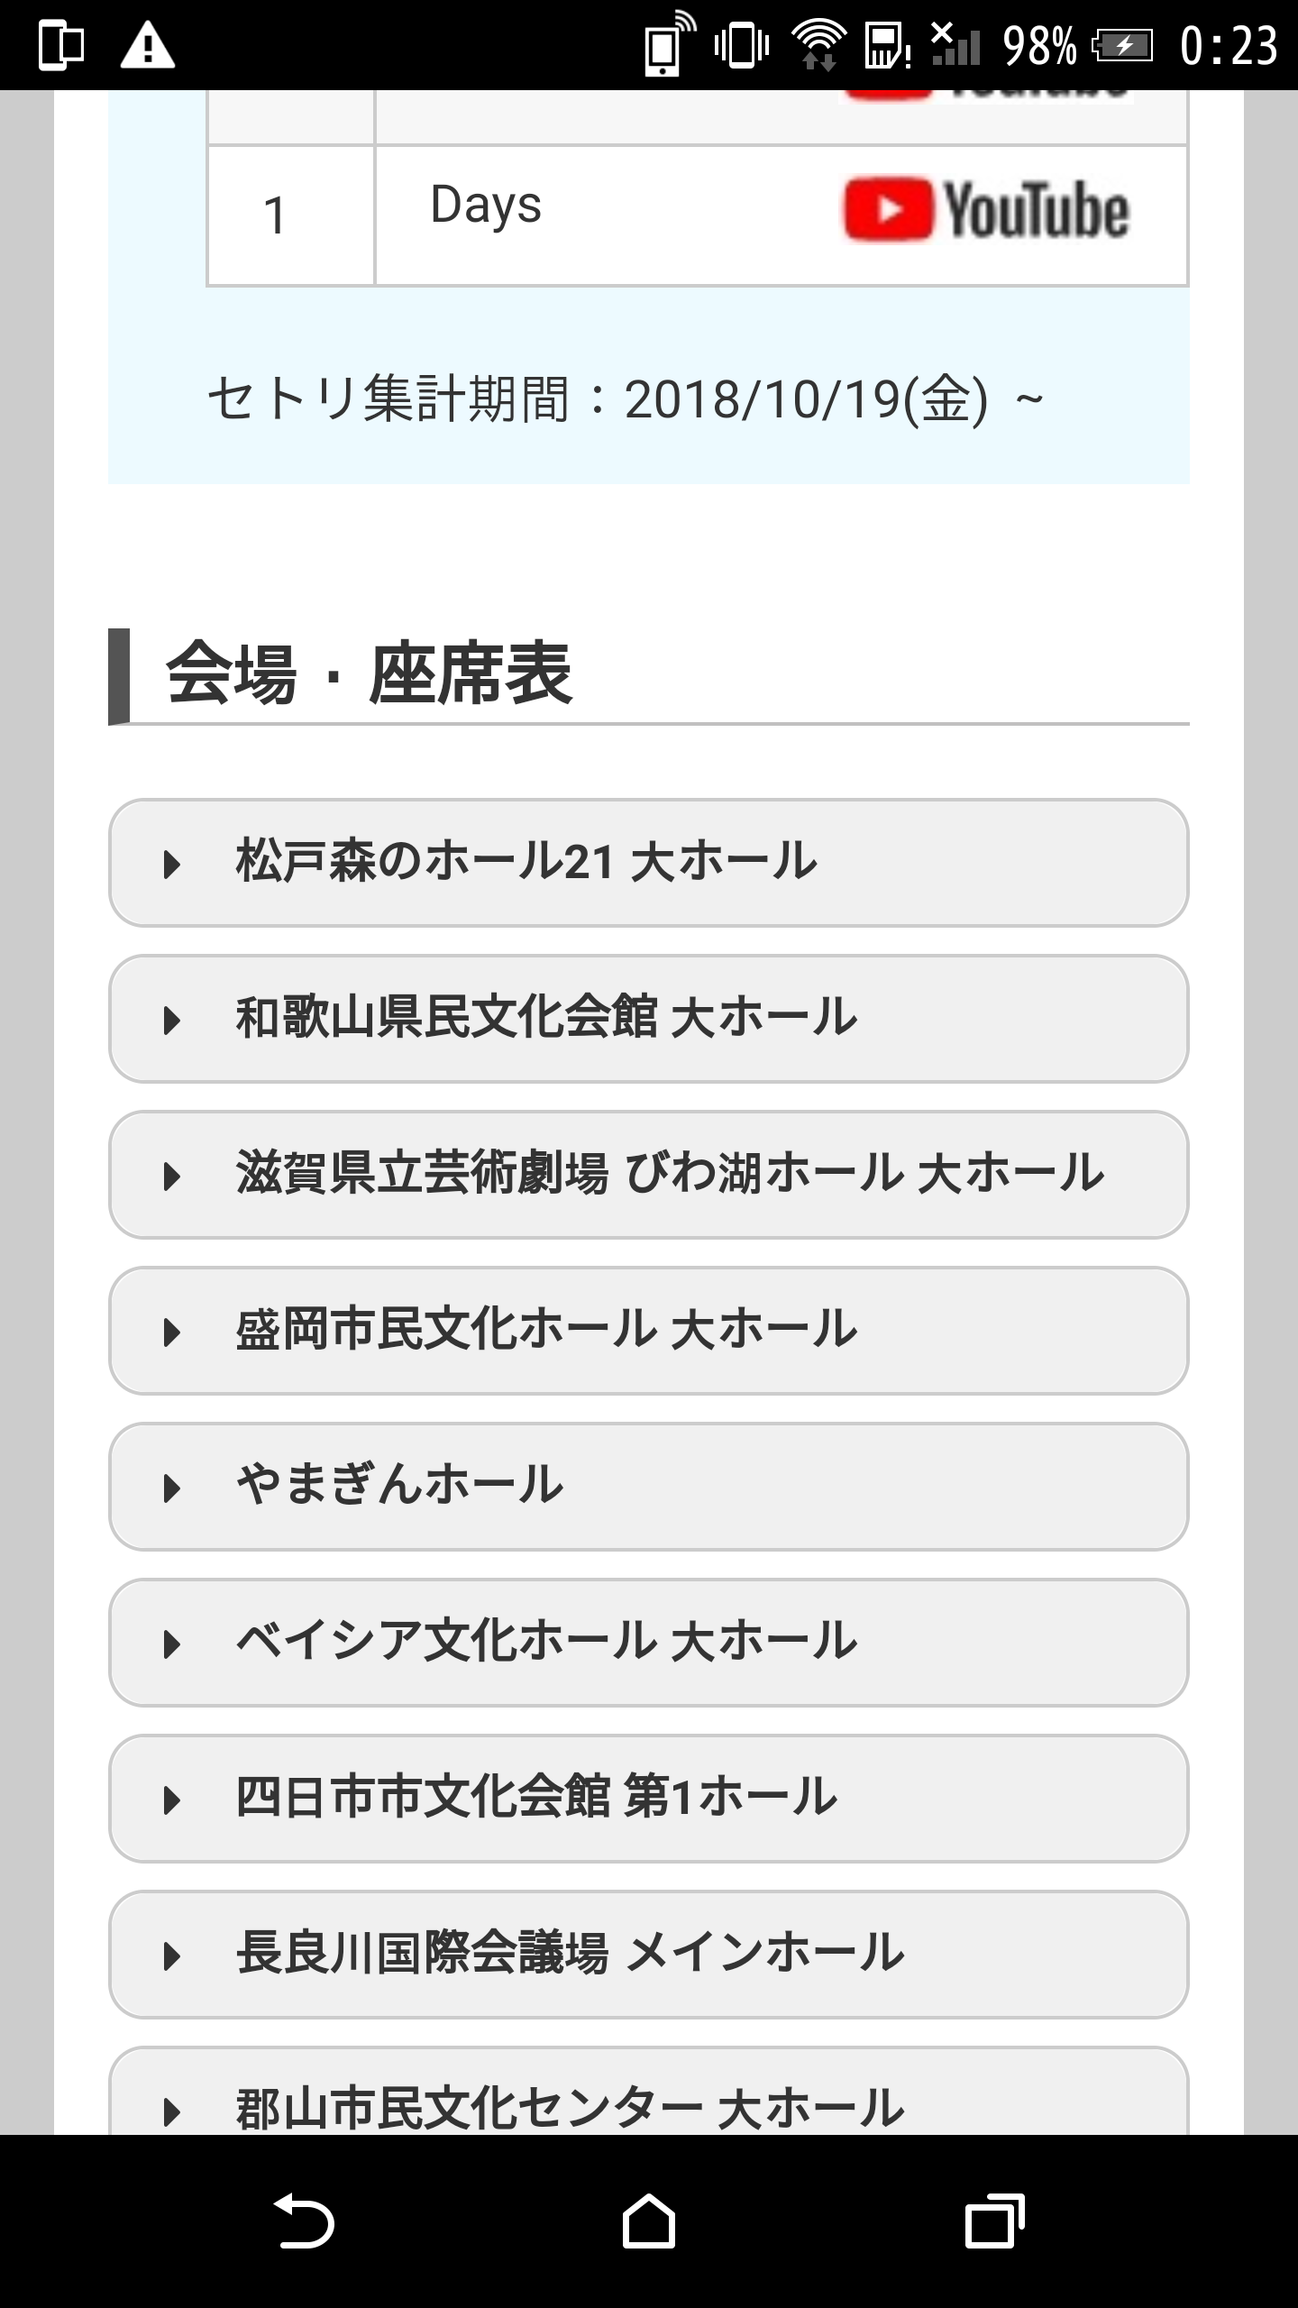Expand 四日市市文化会館 第1ホール entry

coord(649,1799)
